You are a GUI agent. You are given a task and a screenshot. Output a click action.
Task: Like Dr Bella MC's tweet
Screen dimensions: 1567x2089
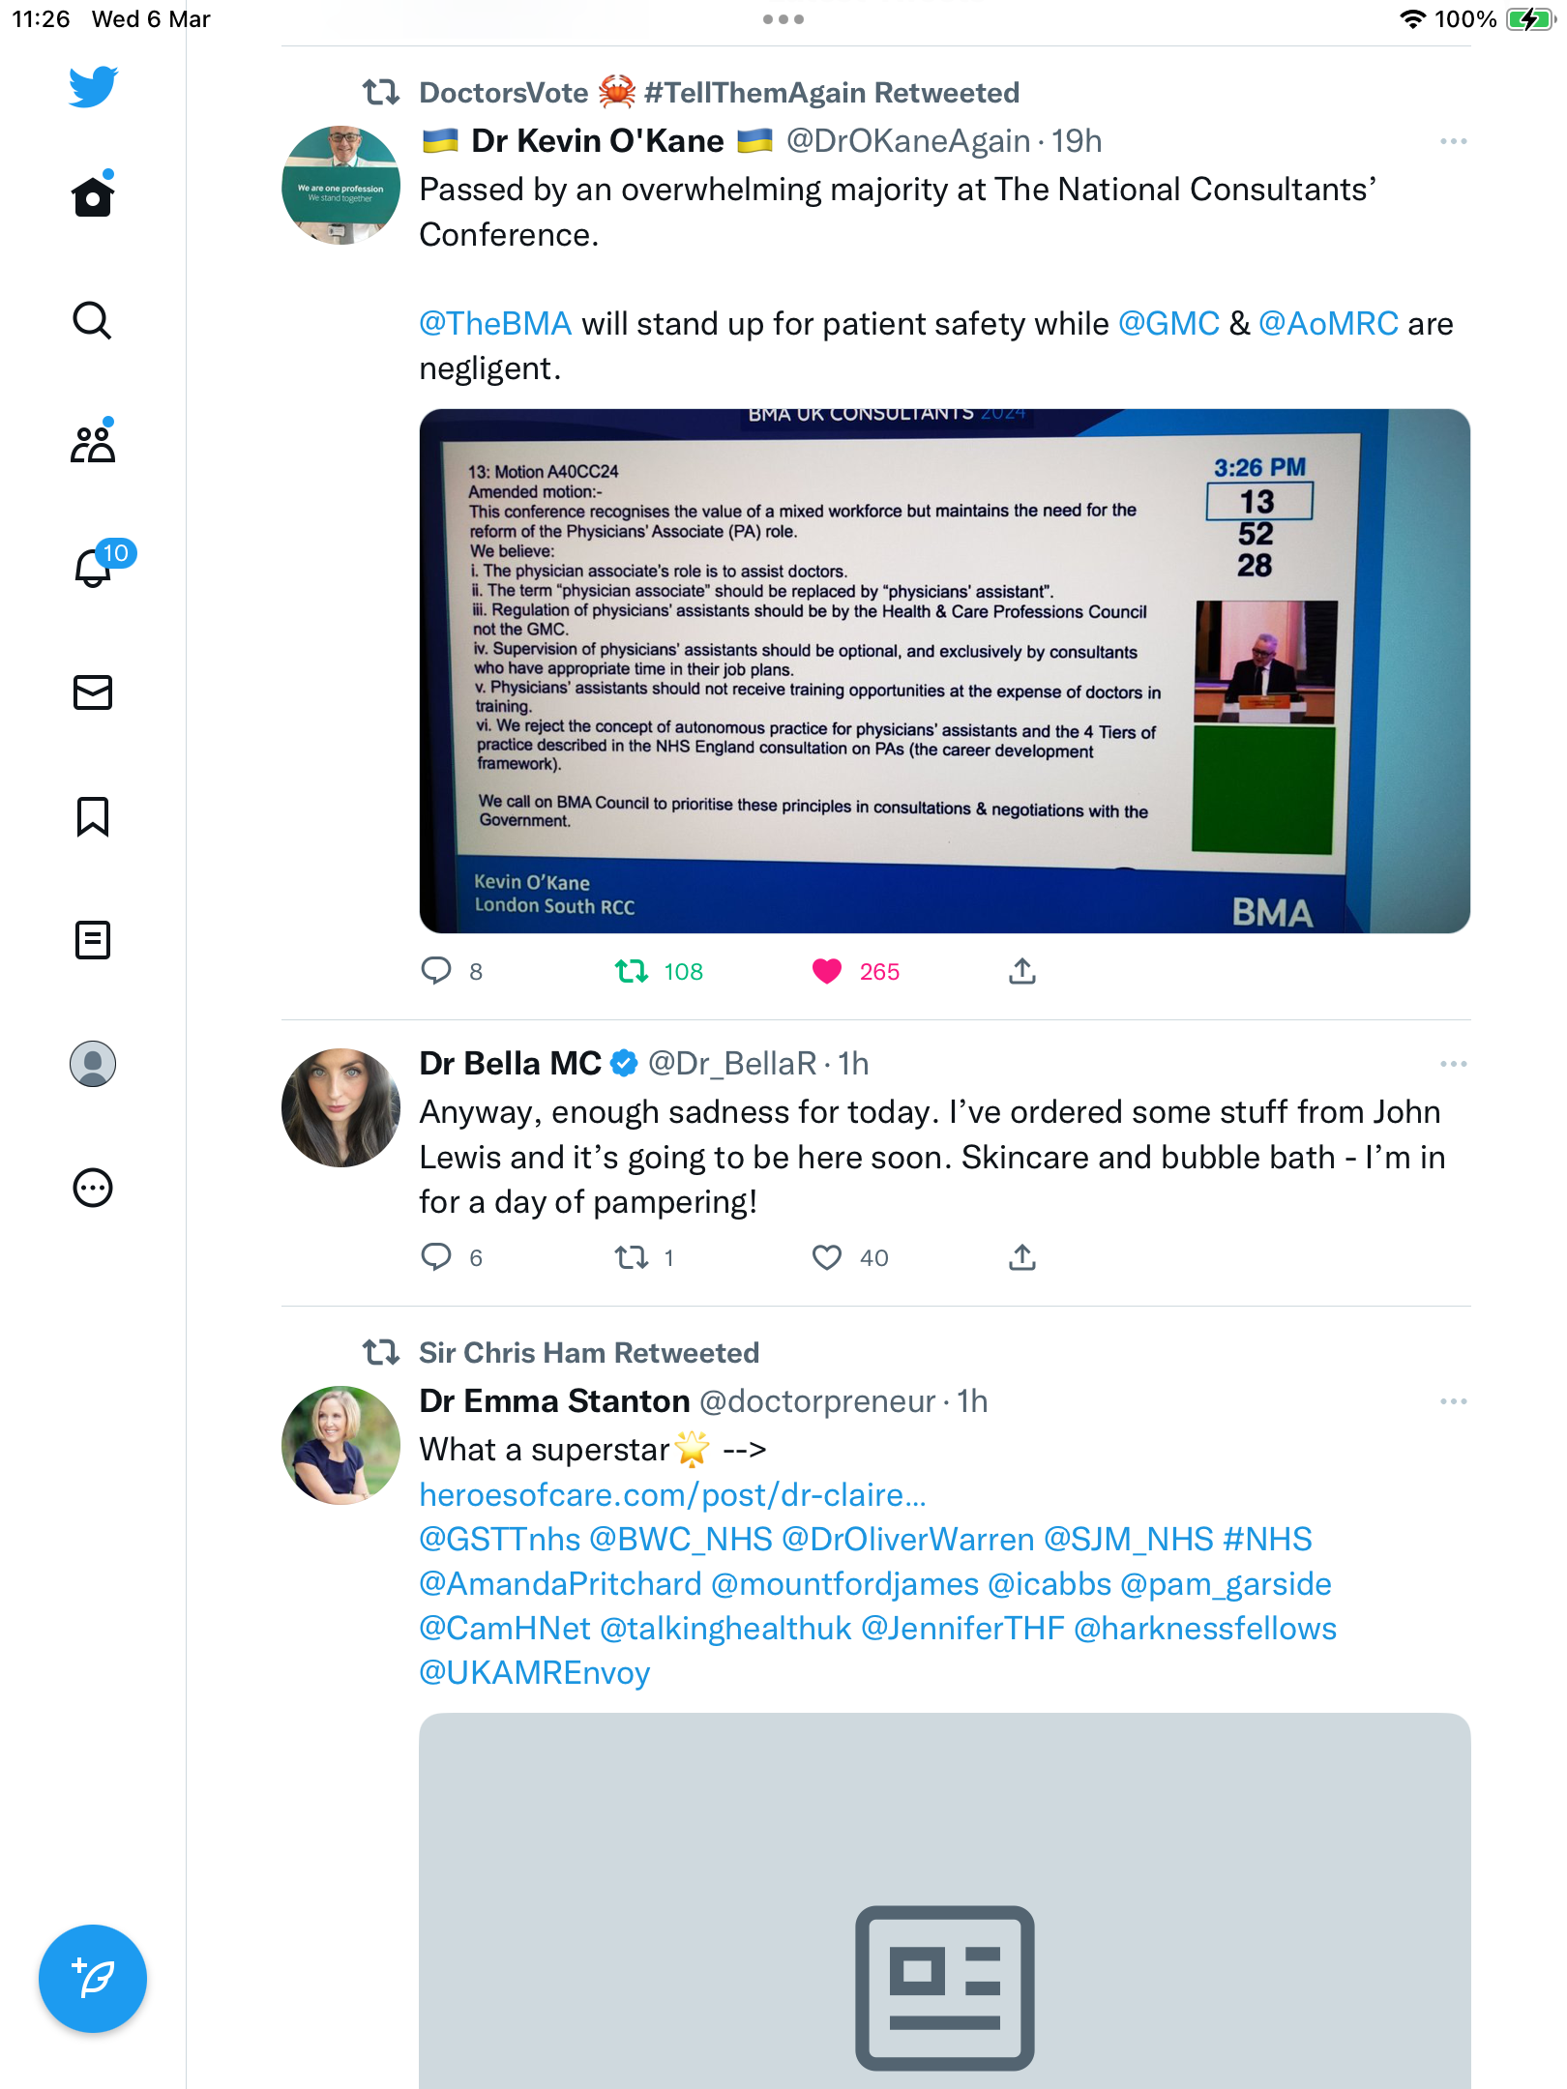827,1257
